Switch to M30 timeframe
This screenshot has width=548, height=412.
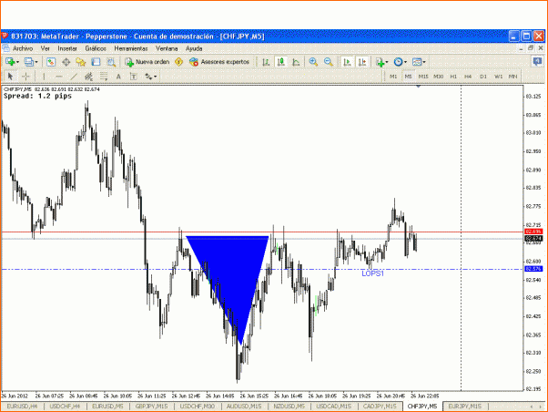[439, 77]
